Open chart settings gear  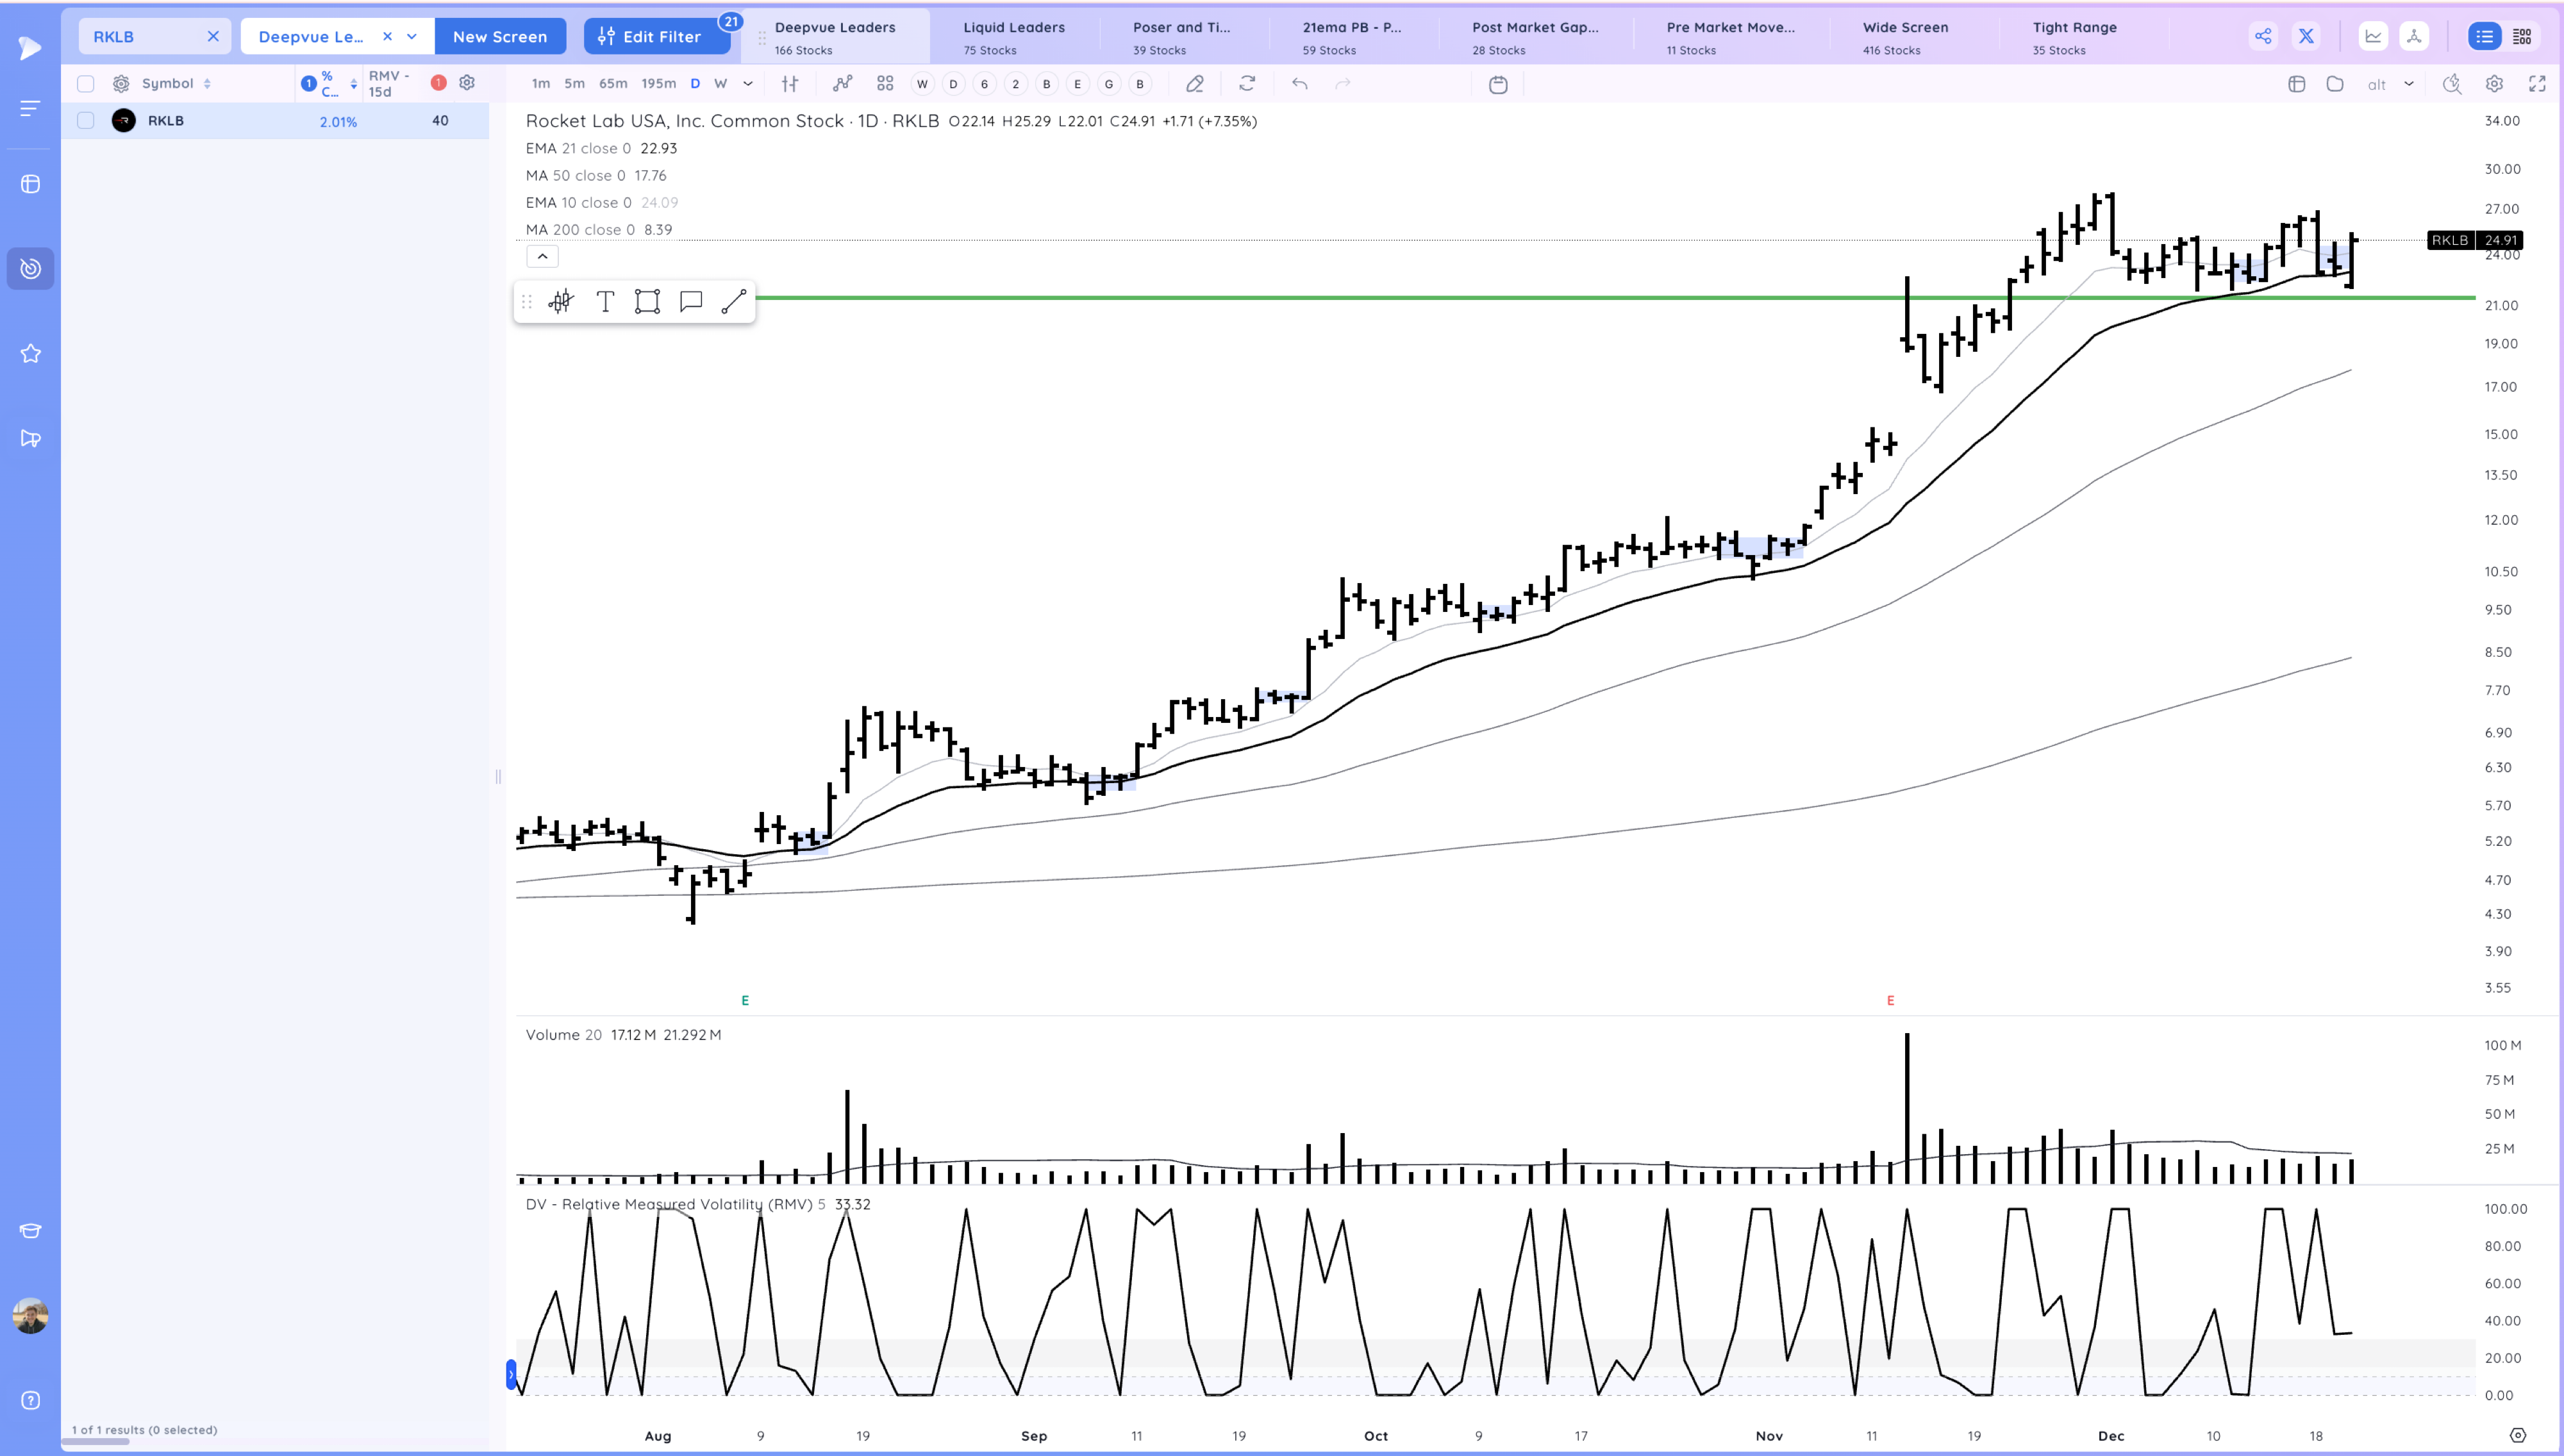pos(2495,84)
